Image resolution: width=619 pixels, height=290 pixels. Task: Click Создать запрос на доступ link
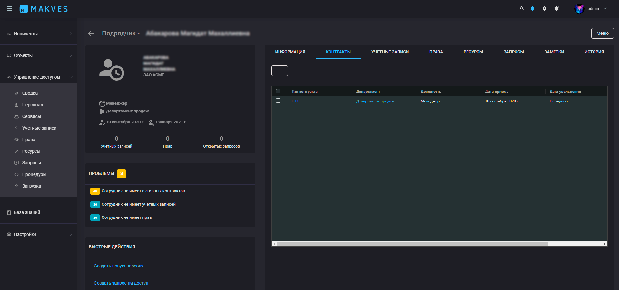[121, 283]
